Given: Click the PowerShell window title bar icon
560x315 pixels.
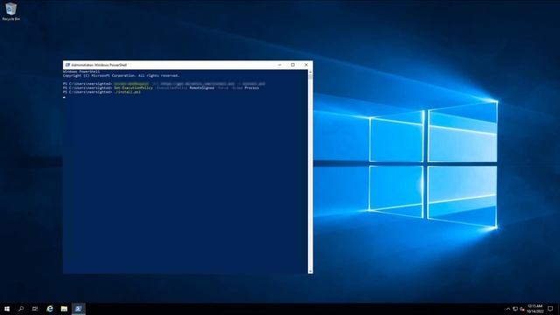Looking at the screenshot, I should (x=67, y=65).
